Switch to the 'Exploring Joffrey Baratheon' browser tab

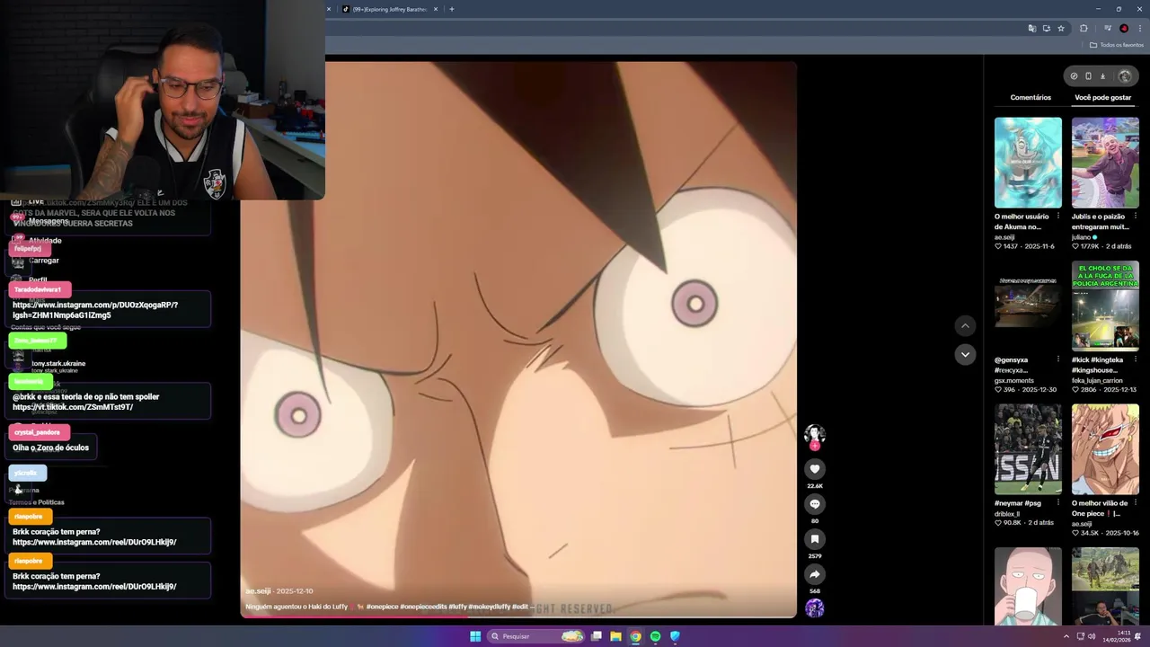[x=390, y=9]
